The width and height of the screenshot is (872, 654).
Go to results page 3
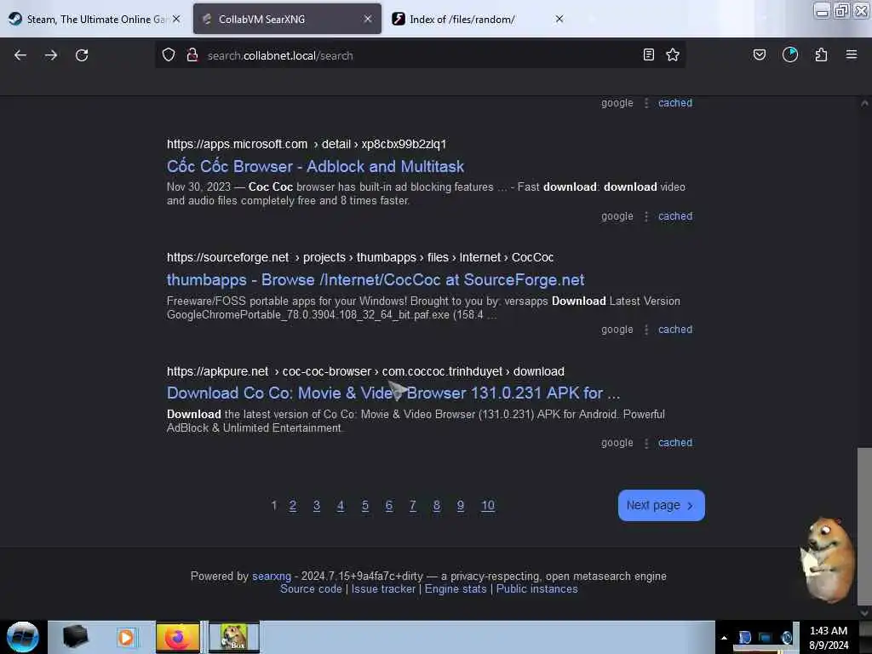point(317,506)
